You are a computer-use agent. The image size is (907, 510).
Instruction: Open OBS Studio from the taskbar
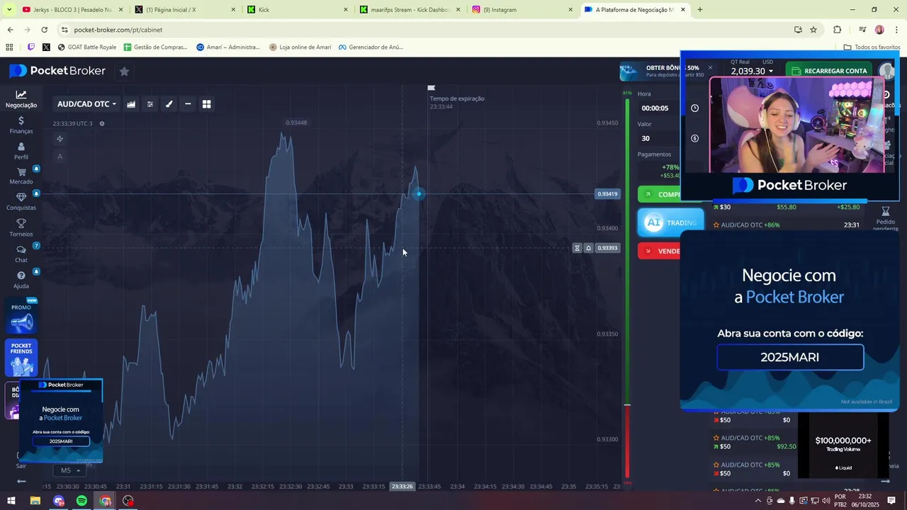click(x=128, y=501)
